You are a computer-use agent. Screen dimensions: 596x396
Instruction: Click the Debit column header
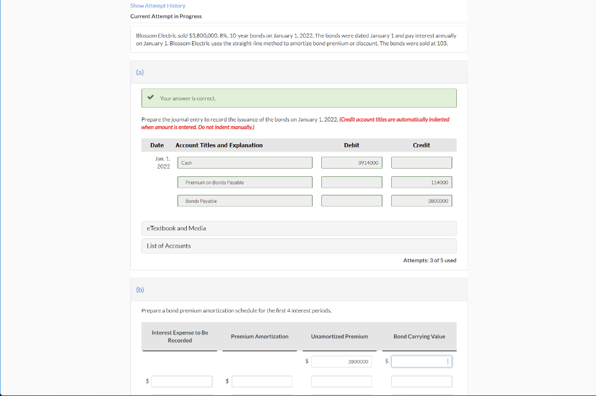coord(352,145)
